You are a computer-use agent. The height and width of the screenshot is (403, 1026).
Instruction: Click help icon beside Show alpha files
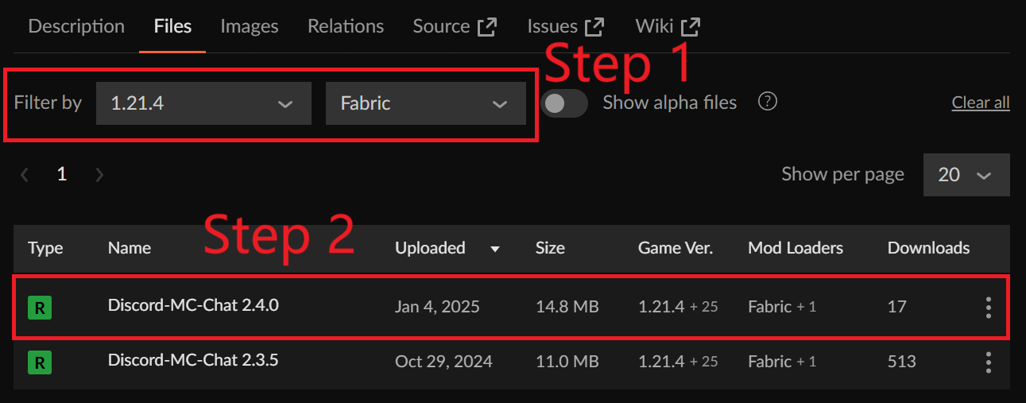(767, 102)
